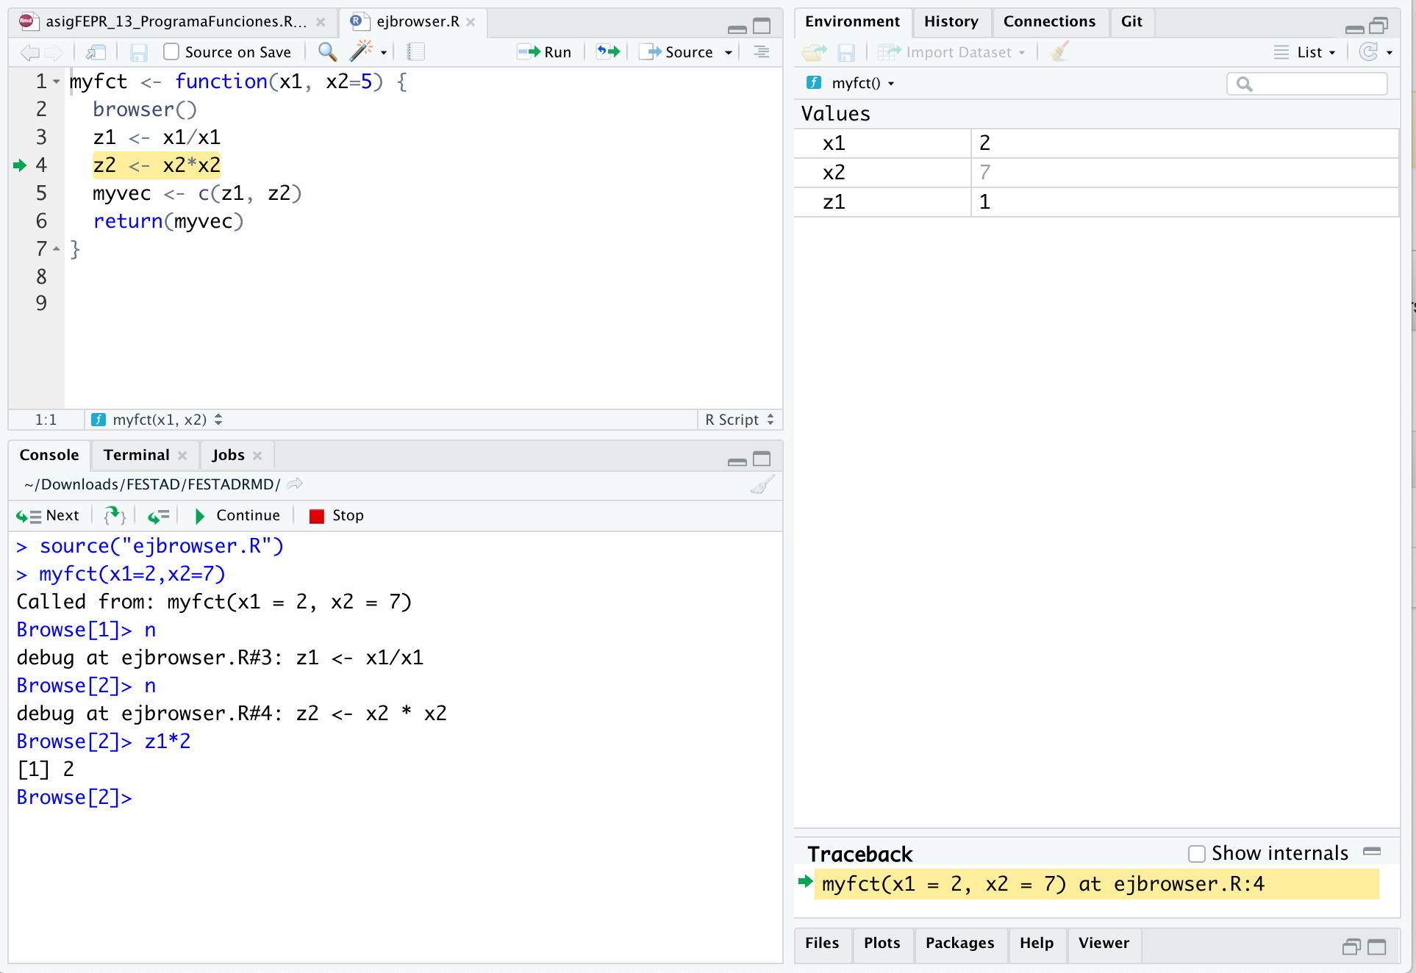Click the re-run previous code region icon
This screenshot has width=1416, height=973.
pos(608,51)
